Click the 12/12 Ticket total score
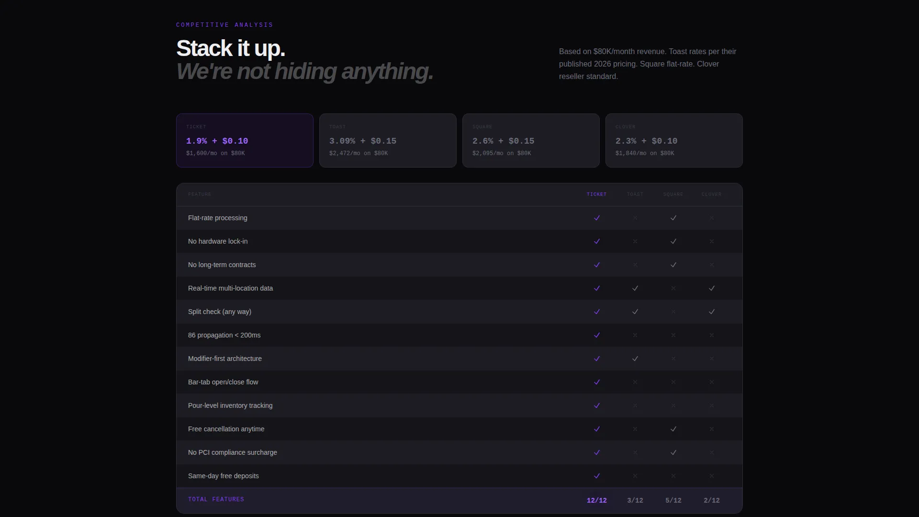The width and height of the screenshot is (919, 517). click(597, 500)
